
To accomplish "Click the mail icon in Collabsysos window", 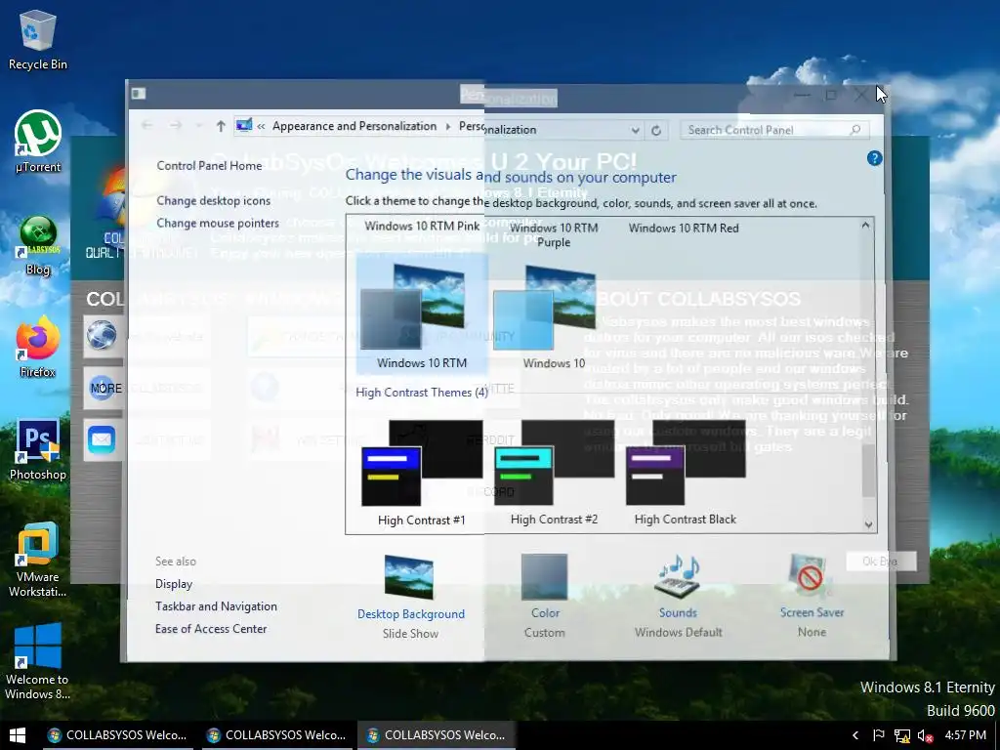I will [x=102, y=439].
